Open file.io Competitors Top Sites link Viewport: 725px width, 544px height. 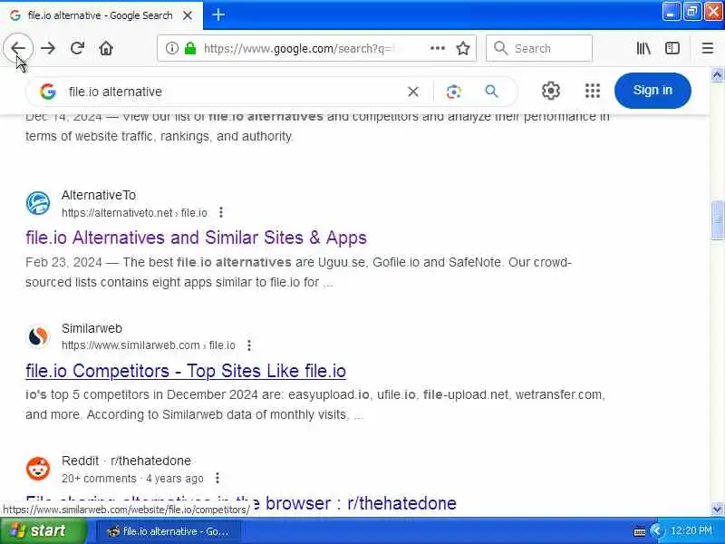[x=186, y=371]
